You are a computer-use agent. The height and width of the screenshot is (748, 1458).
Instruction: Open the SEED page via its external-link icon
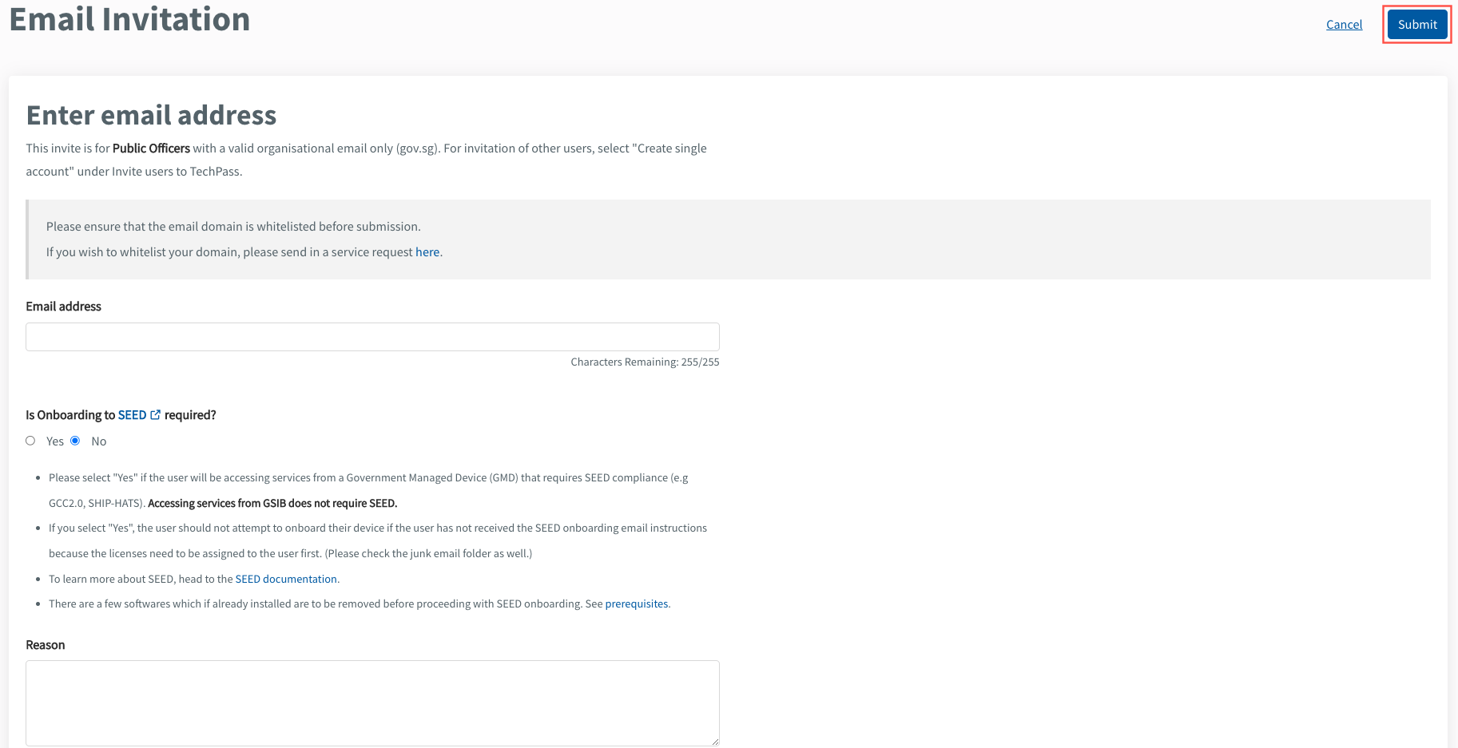(x=155, y=414)
